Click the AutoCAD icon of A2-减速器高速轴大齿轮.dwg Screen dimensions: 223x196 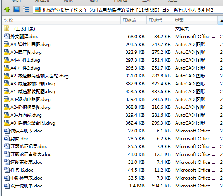(x=7, y=76)
